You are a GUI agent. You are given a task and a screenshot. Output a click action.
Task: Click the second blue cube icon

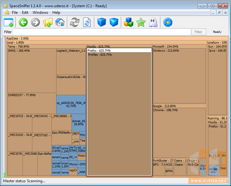[x=114, y=23]
